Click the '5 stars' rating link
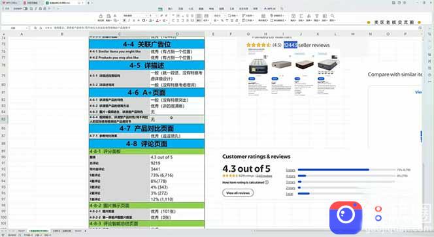Viewport: 434px width, 237px height. pyautogui.click(x=290, y=170)
